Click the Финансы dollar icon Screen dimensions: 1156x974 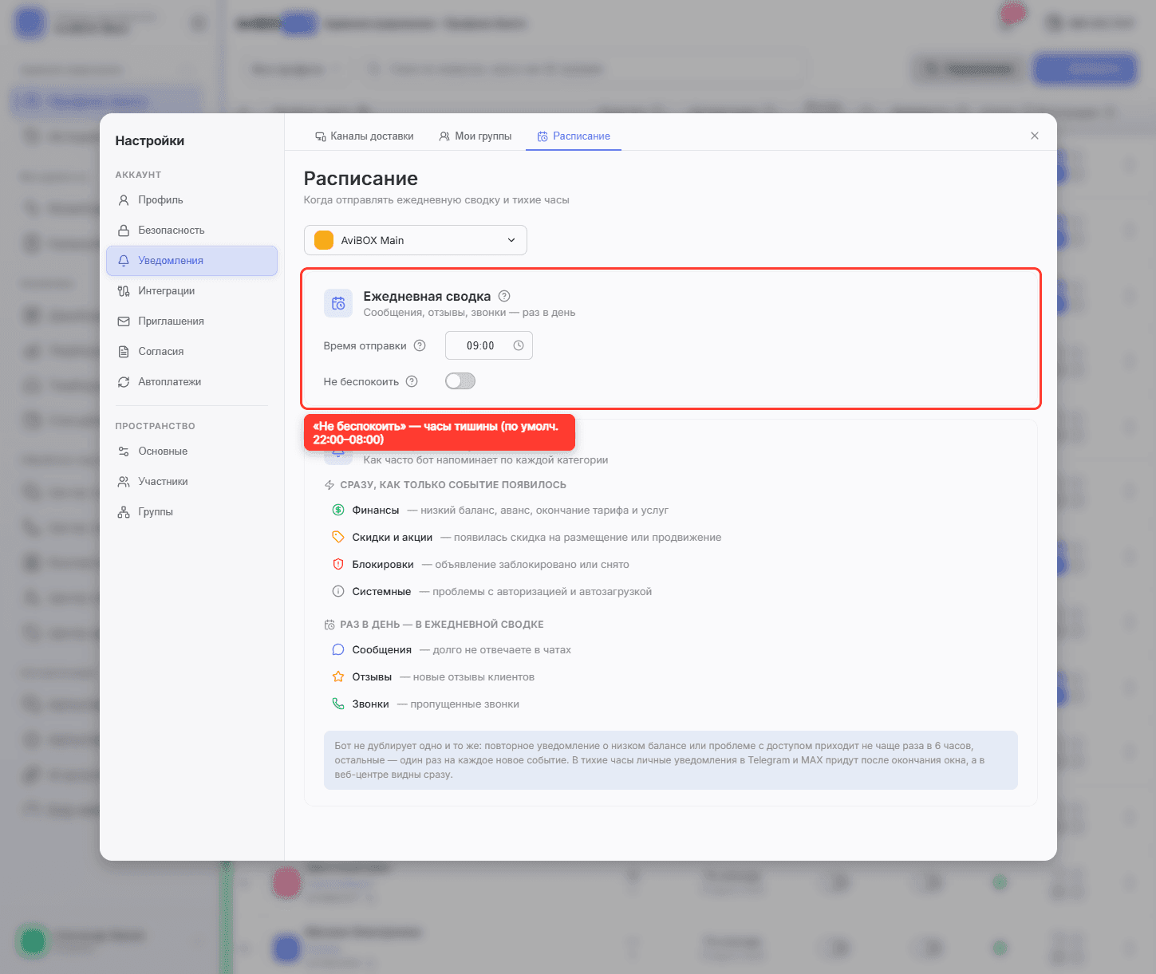(x=338, y=510)
